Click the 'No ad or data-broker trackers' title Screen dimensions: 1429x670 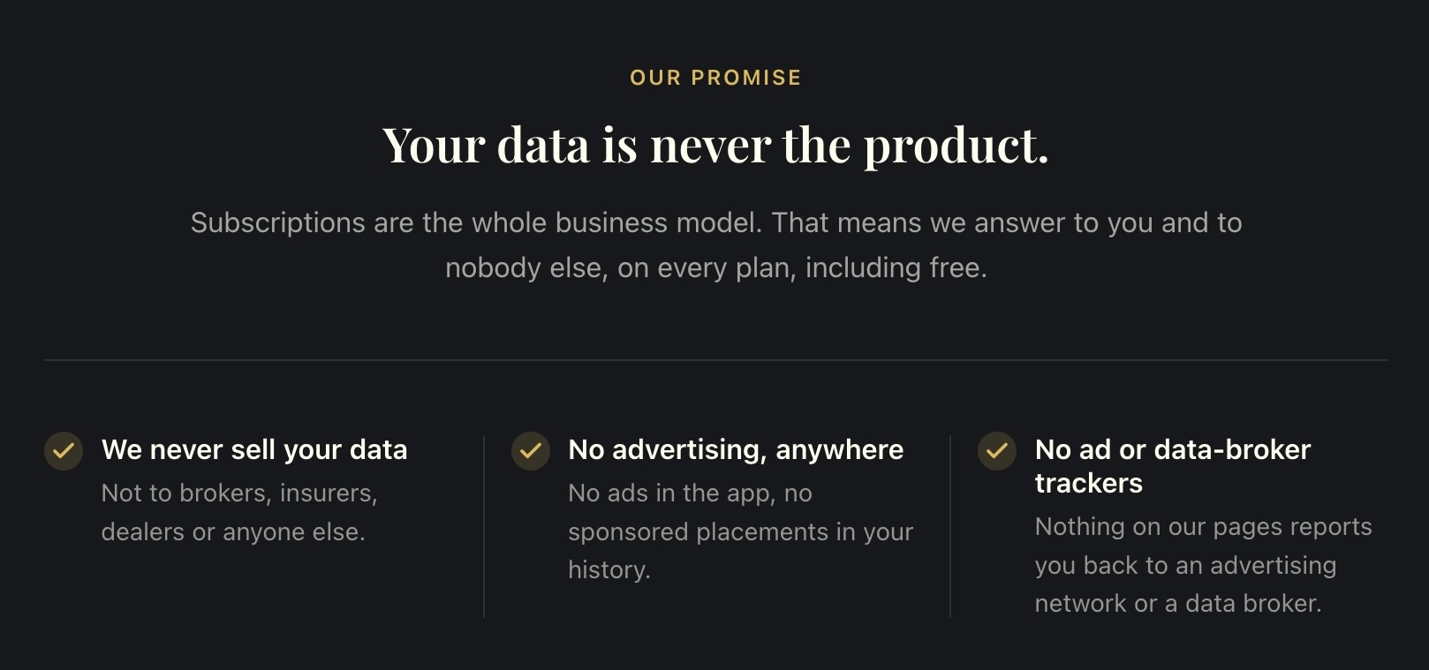pyautogui.click(x=1173, y=466)
